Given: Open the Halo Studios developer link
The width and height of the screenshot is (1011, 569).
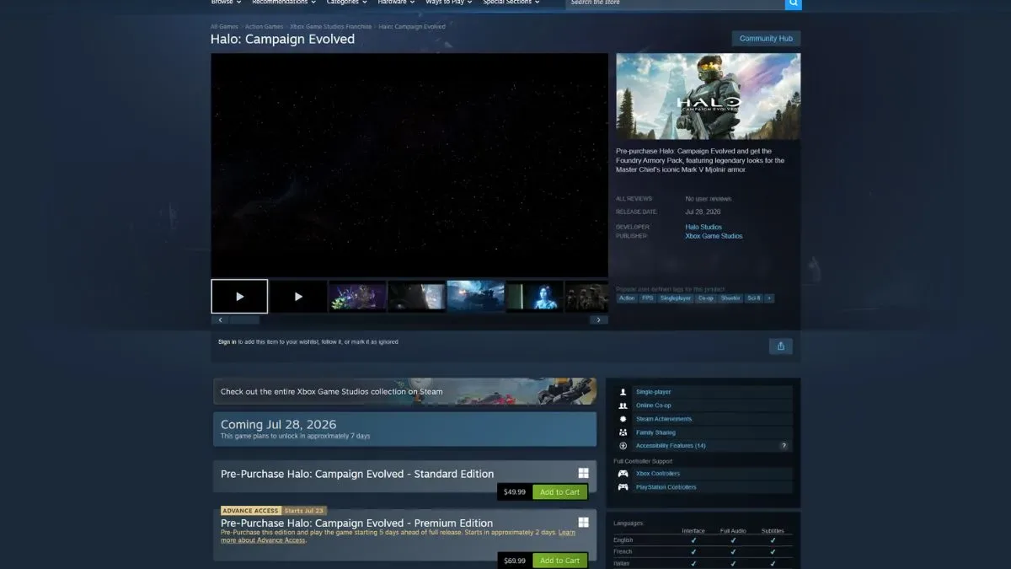Looking at the screenshot, I should pyautogui.click(x=703, y=228).
